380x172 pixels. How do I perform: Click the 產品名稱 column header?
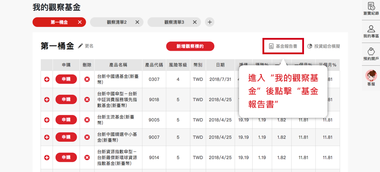118,65
